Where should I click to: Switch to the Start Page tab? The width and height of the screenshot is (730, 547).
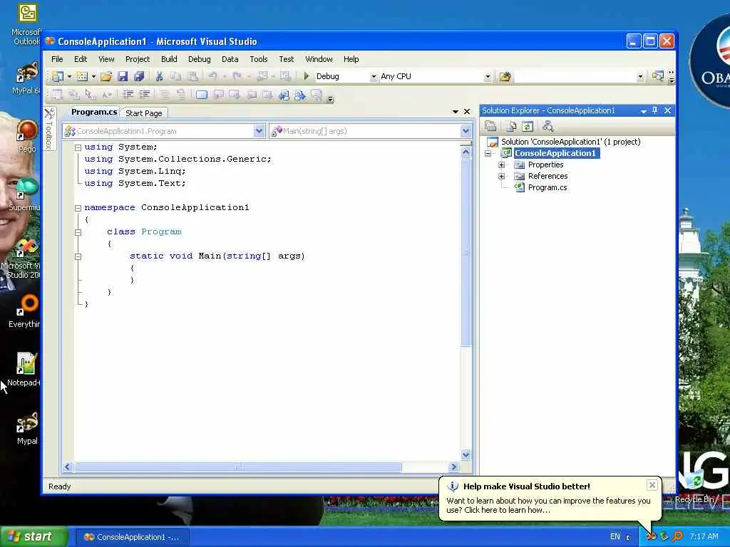(x=144, y=113)
